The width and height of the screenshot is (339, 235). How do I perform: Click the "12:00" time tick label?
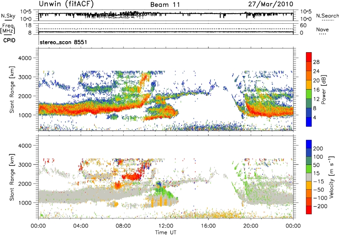[166, 226]
